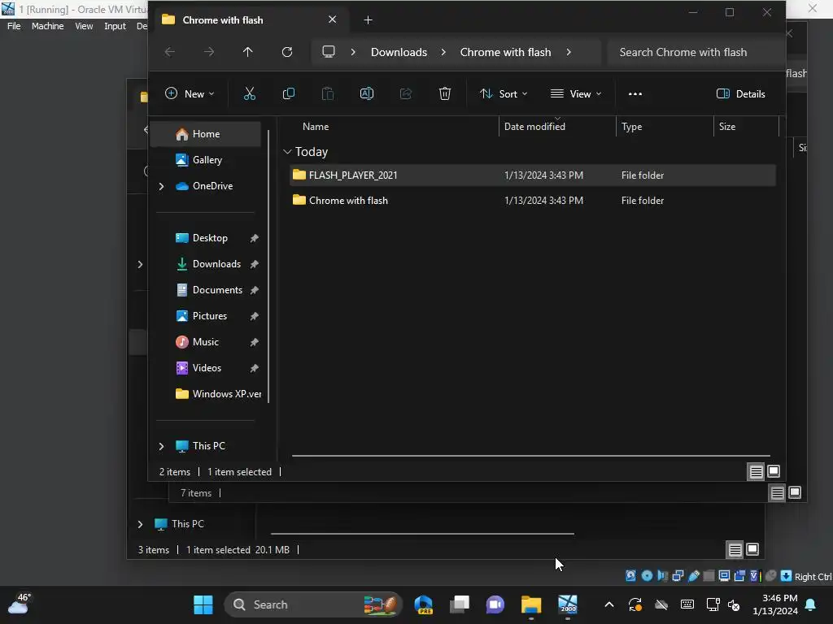Open the View layout dropdown
This screenshot has width=833, height=624.
pos(576,94)
